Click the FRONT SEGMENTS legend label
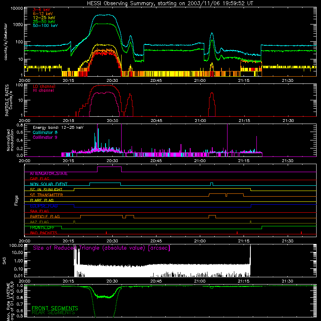This screenshot has width=321, height=321. (x=55, y=308)
